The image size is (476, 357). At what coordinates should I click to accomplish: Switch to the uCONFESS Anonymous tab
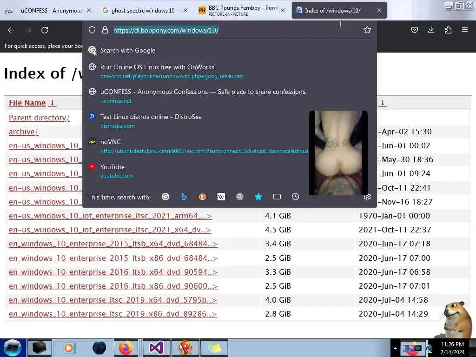(x=43, y=10)
